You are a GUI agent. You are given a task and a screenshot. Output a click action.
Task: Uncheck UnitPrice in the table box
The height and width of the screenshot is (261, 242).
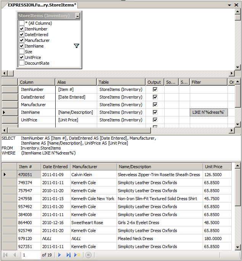(22, 57)
